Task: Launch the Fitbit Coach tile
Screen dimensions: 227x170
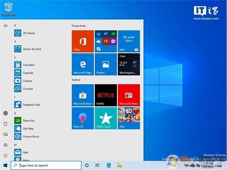Action: point(106,118)
